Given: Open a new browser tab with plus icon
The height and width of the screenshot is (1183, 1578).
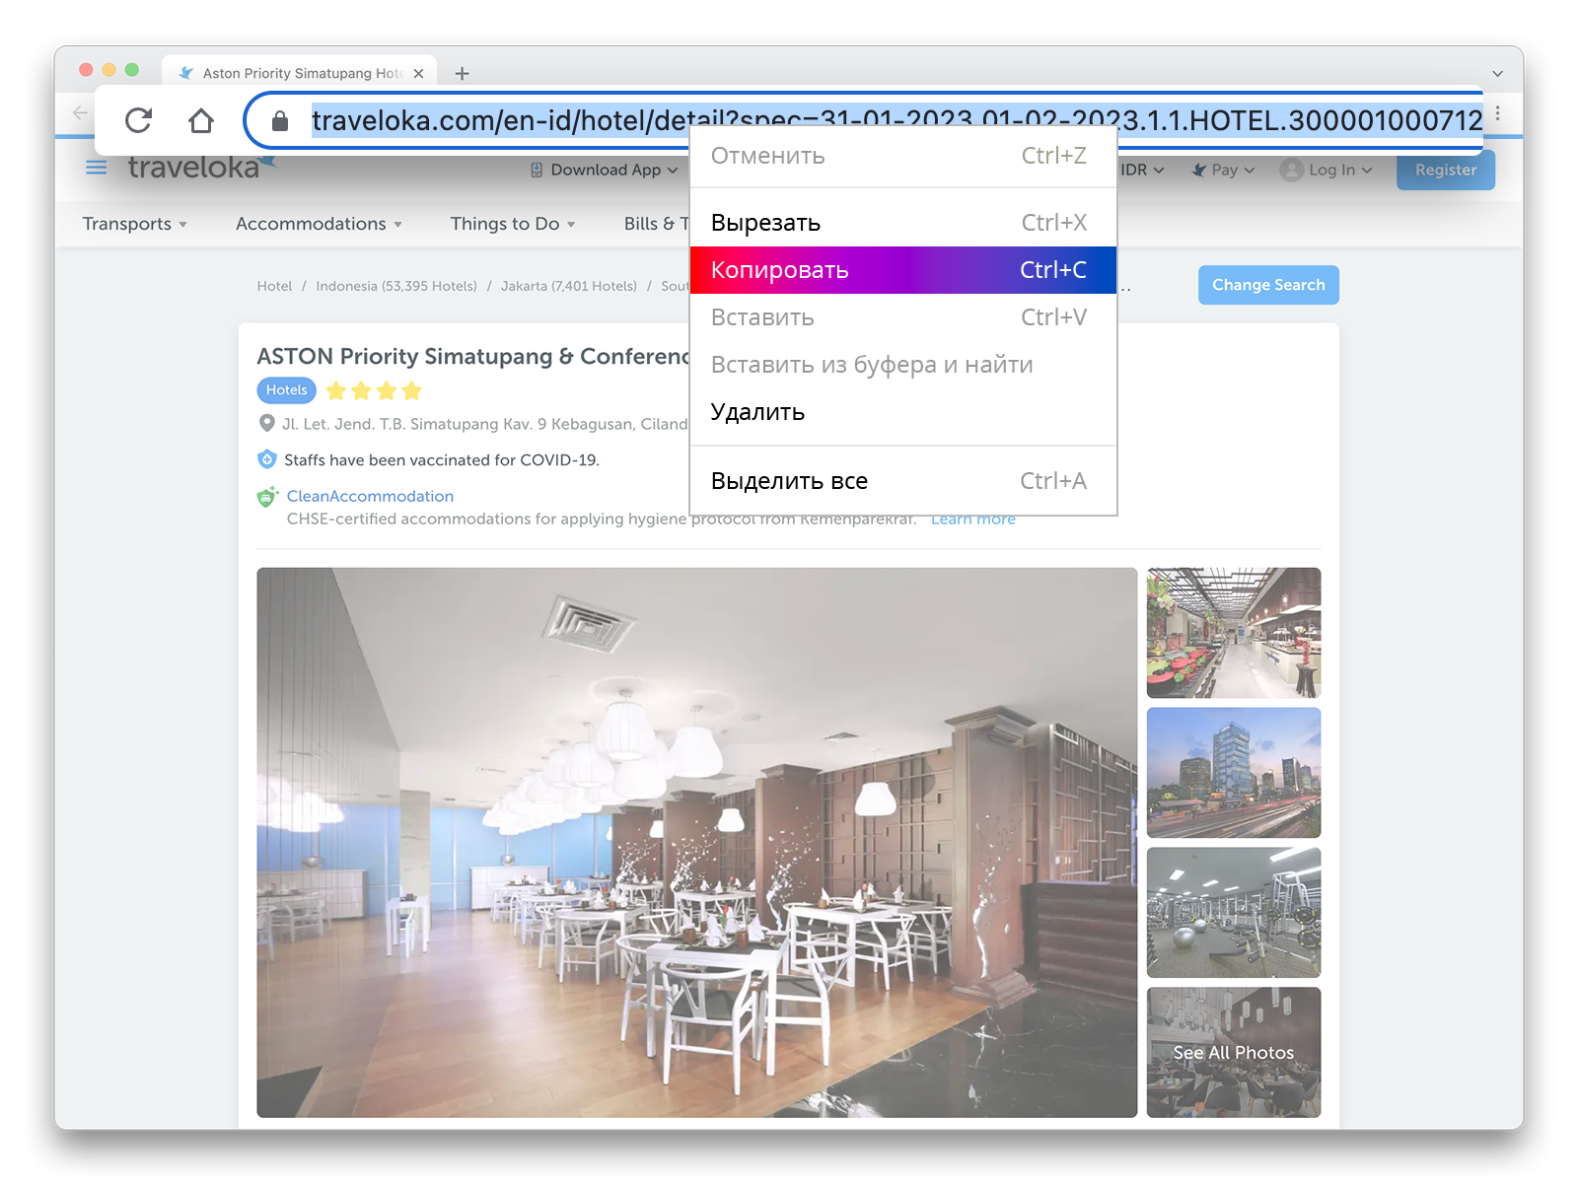Looking at the screenshot, I should click(x=462, y=73).
